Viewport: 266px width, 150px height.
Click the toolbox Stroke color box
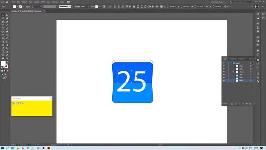[x=6, y=66]
